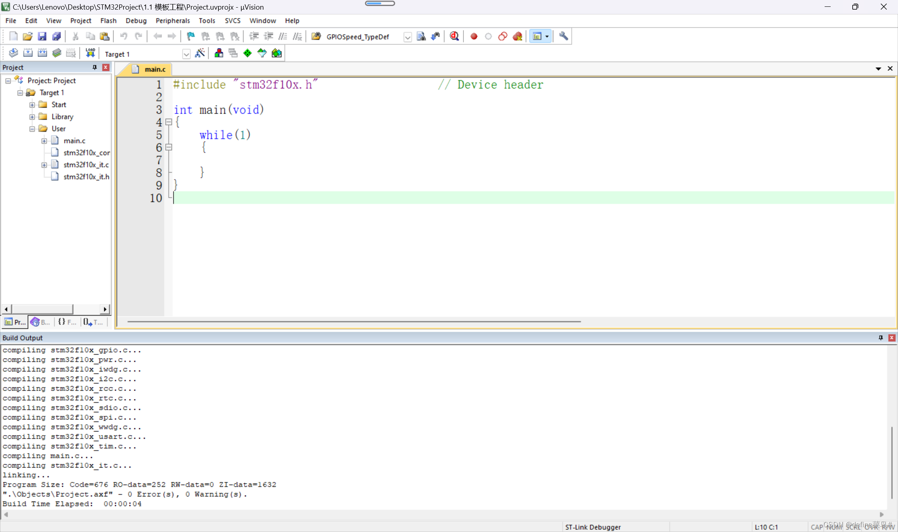Rebuild all target files icon
The height and width of the screenshot is (532, 898).
(42, 53)
